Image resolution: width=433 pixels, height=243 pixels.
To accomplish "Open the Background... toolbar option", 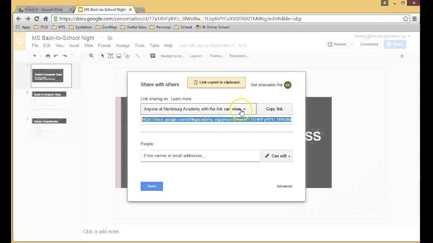I will [173, 56].
